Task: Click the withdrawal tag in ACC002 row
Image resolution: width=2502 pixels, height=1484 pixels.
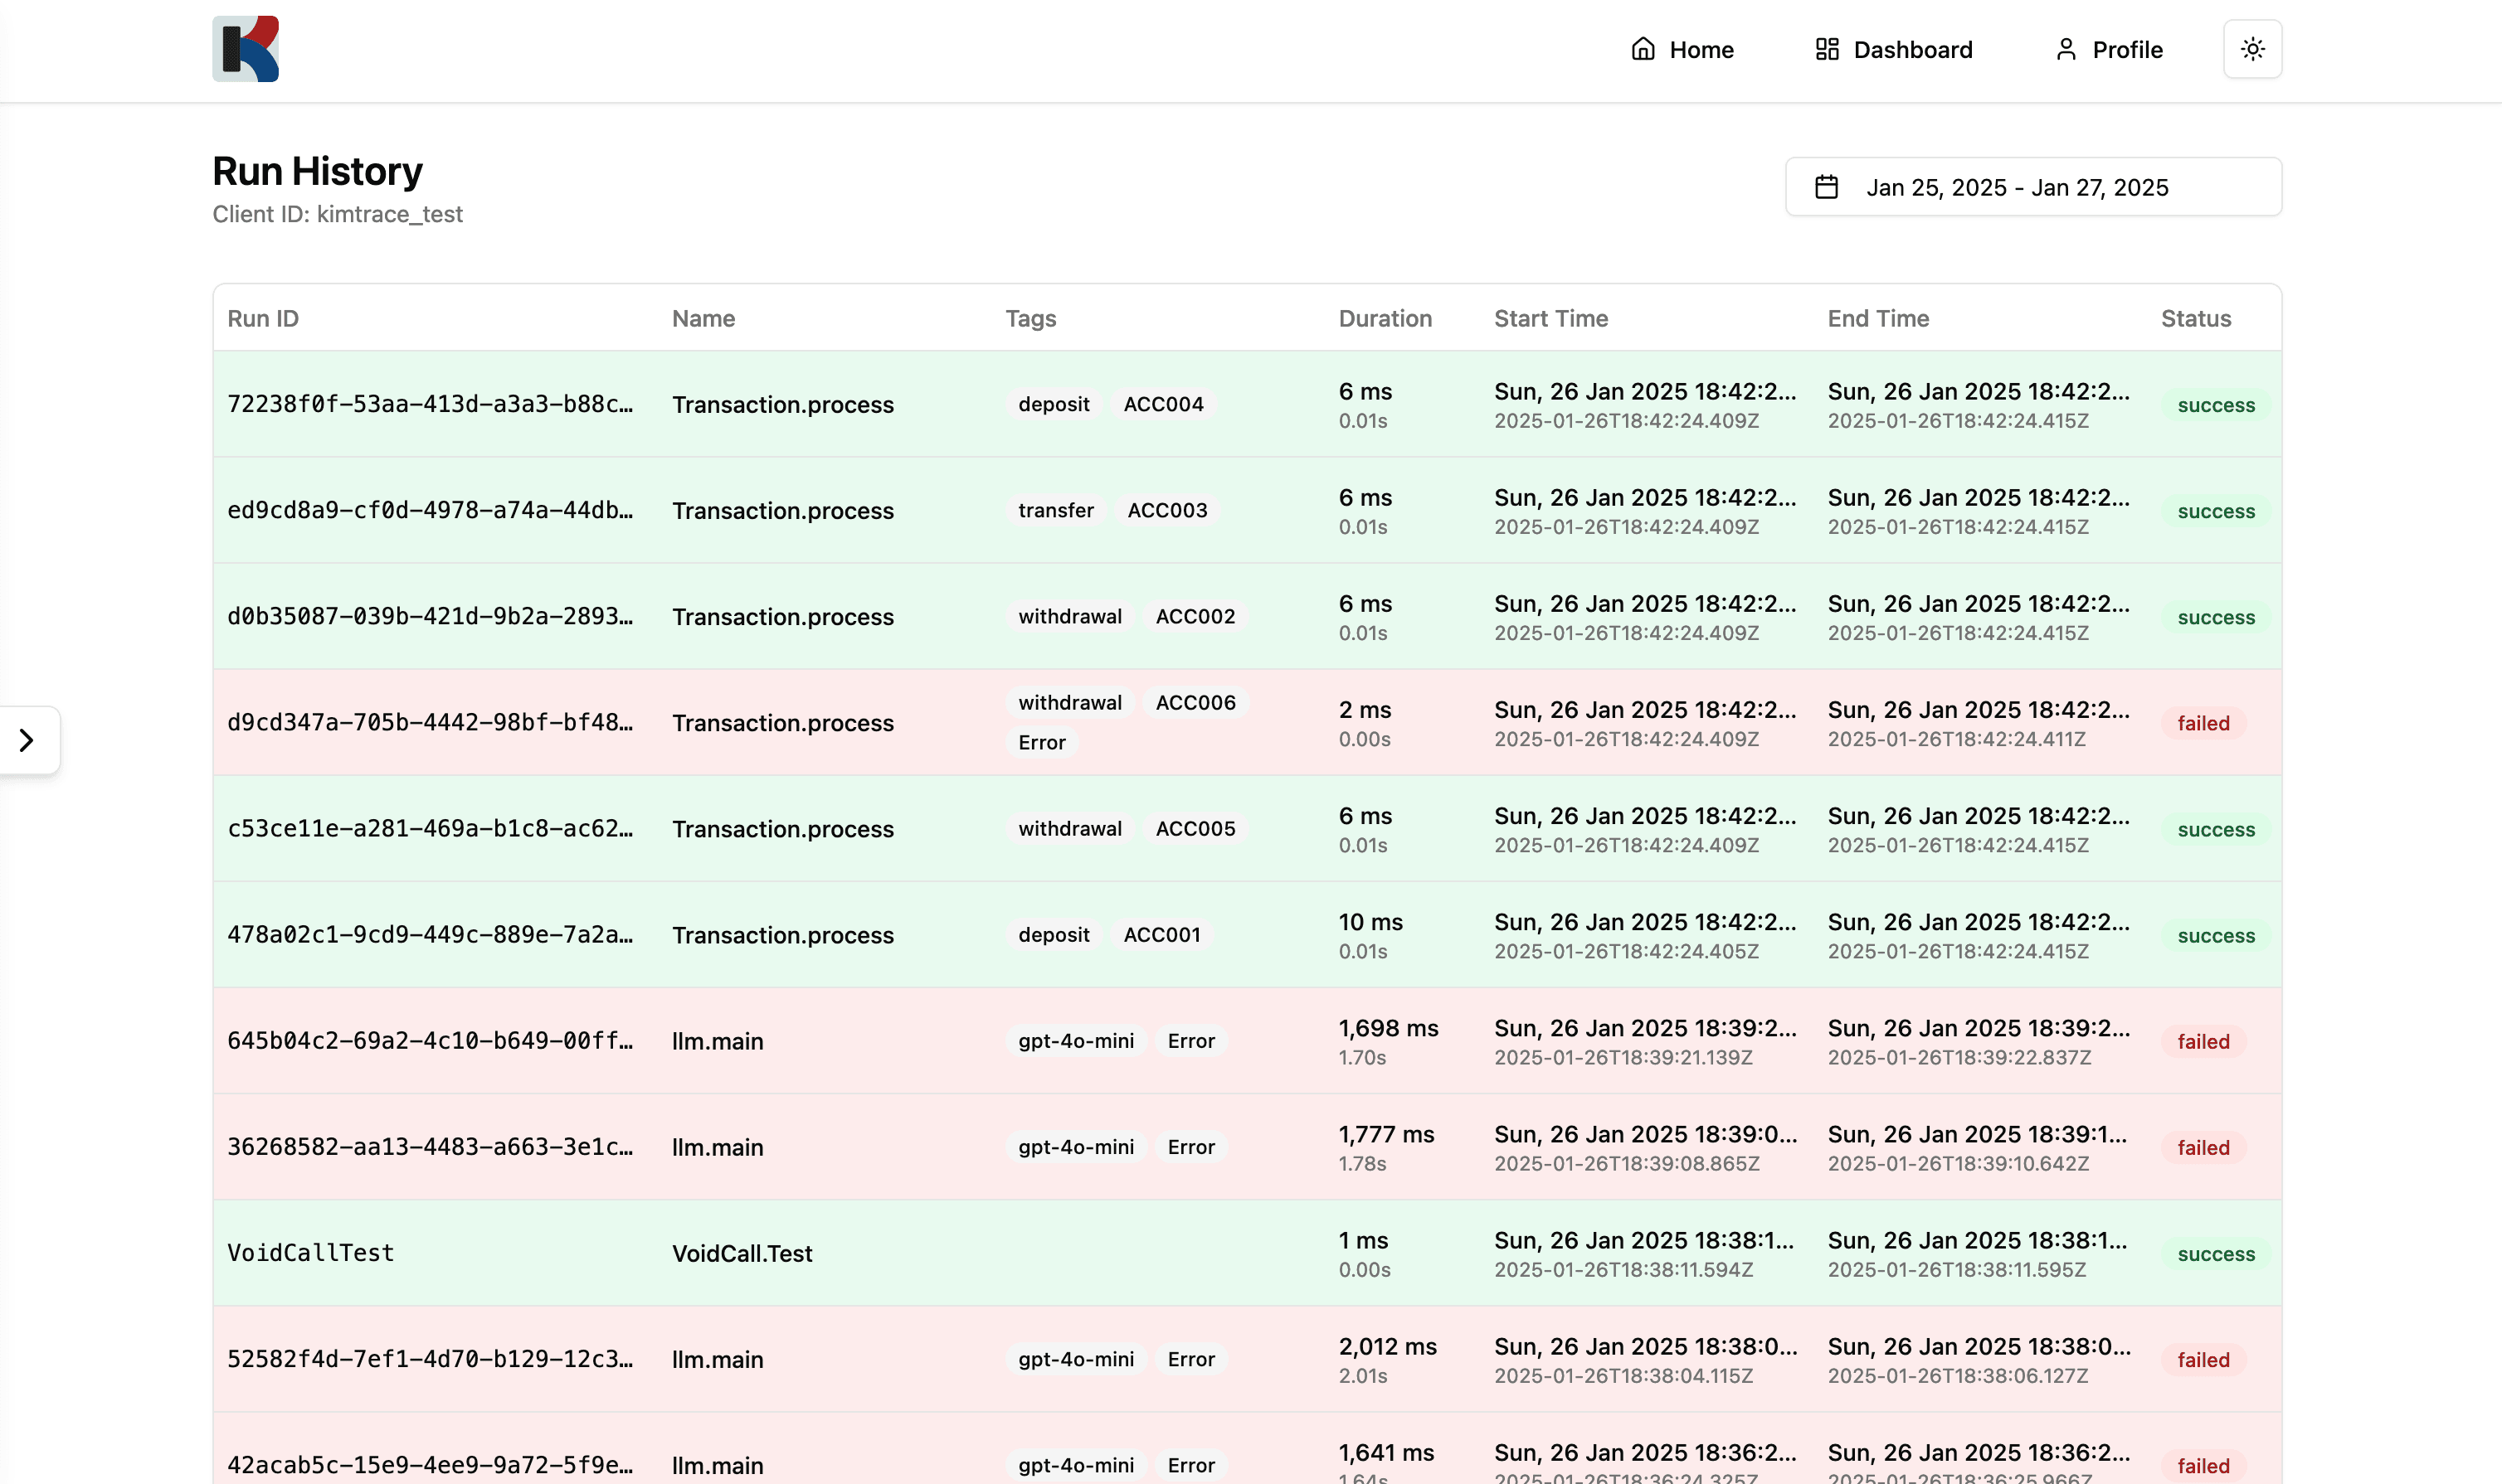Action: point(1069,616)
